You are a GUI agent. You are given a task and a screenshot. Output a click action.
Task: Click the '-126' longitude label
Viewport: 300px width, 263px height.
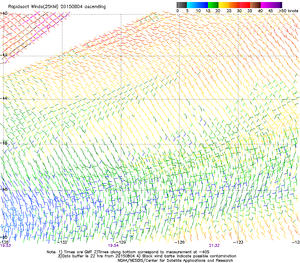point(180,242)
